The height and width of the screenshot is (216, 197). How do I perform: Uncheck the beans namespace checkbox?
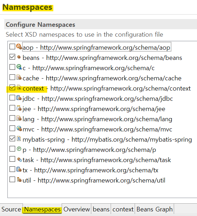click(12, 57)
